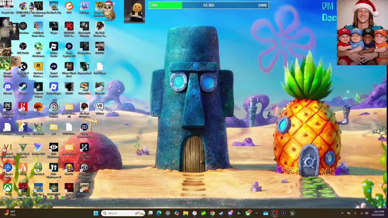
Task: Open Sound Capture shortcut
Action: tap(54, 70)
